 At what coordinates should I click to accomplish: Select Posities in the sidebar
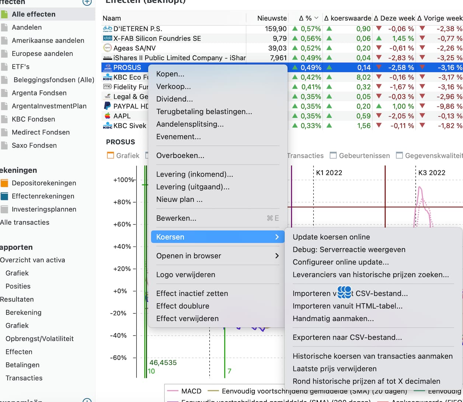click(18, 286)
